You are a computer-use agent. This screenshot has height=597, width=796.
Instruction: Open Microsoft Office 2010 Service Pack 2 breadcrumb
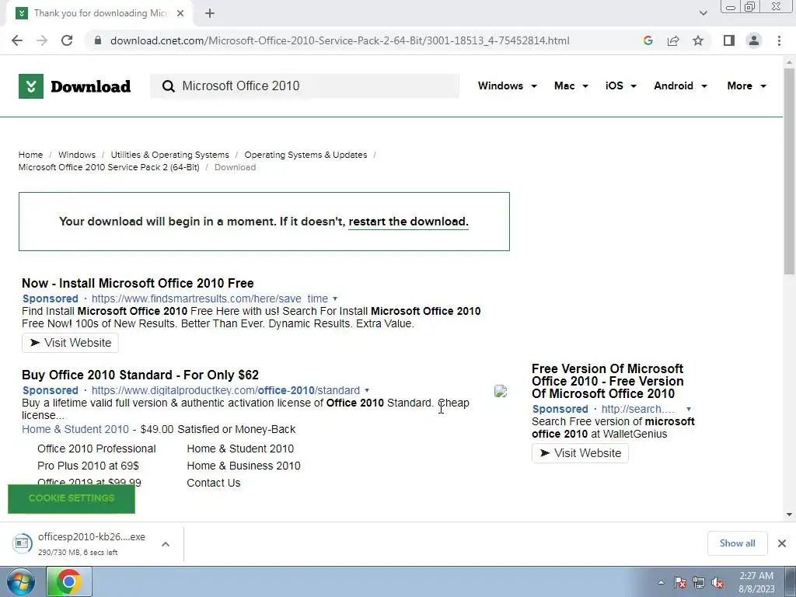click(109, 168)
